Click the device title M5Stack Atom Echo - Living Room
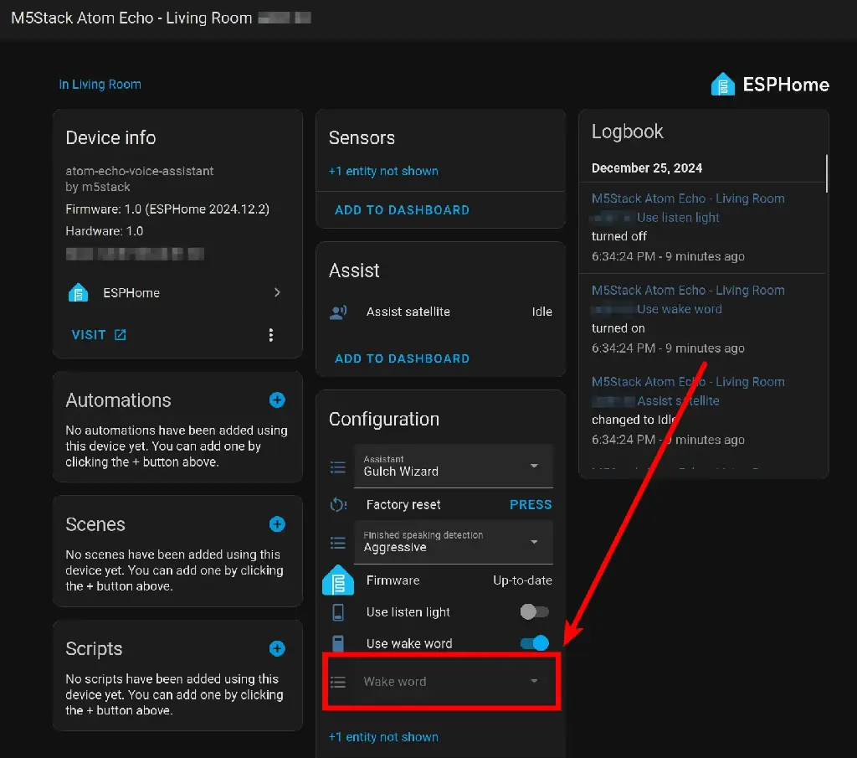 131,18
